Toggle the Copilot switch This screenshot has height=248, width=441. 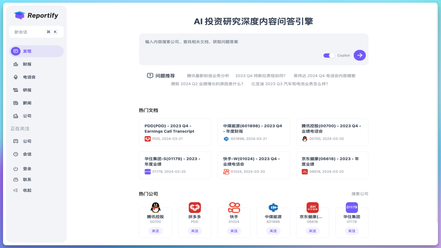[x=329, y=56]
